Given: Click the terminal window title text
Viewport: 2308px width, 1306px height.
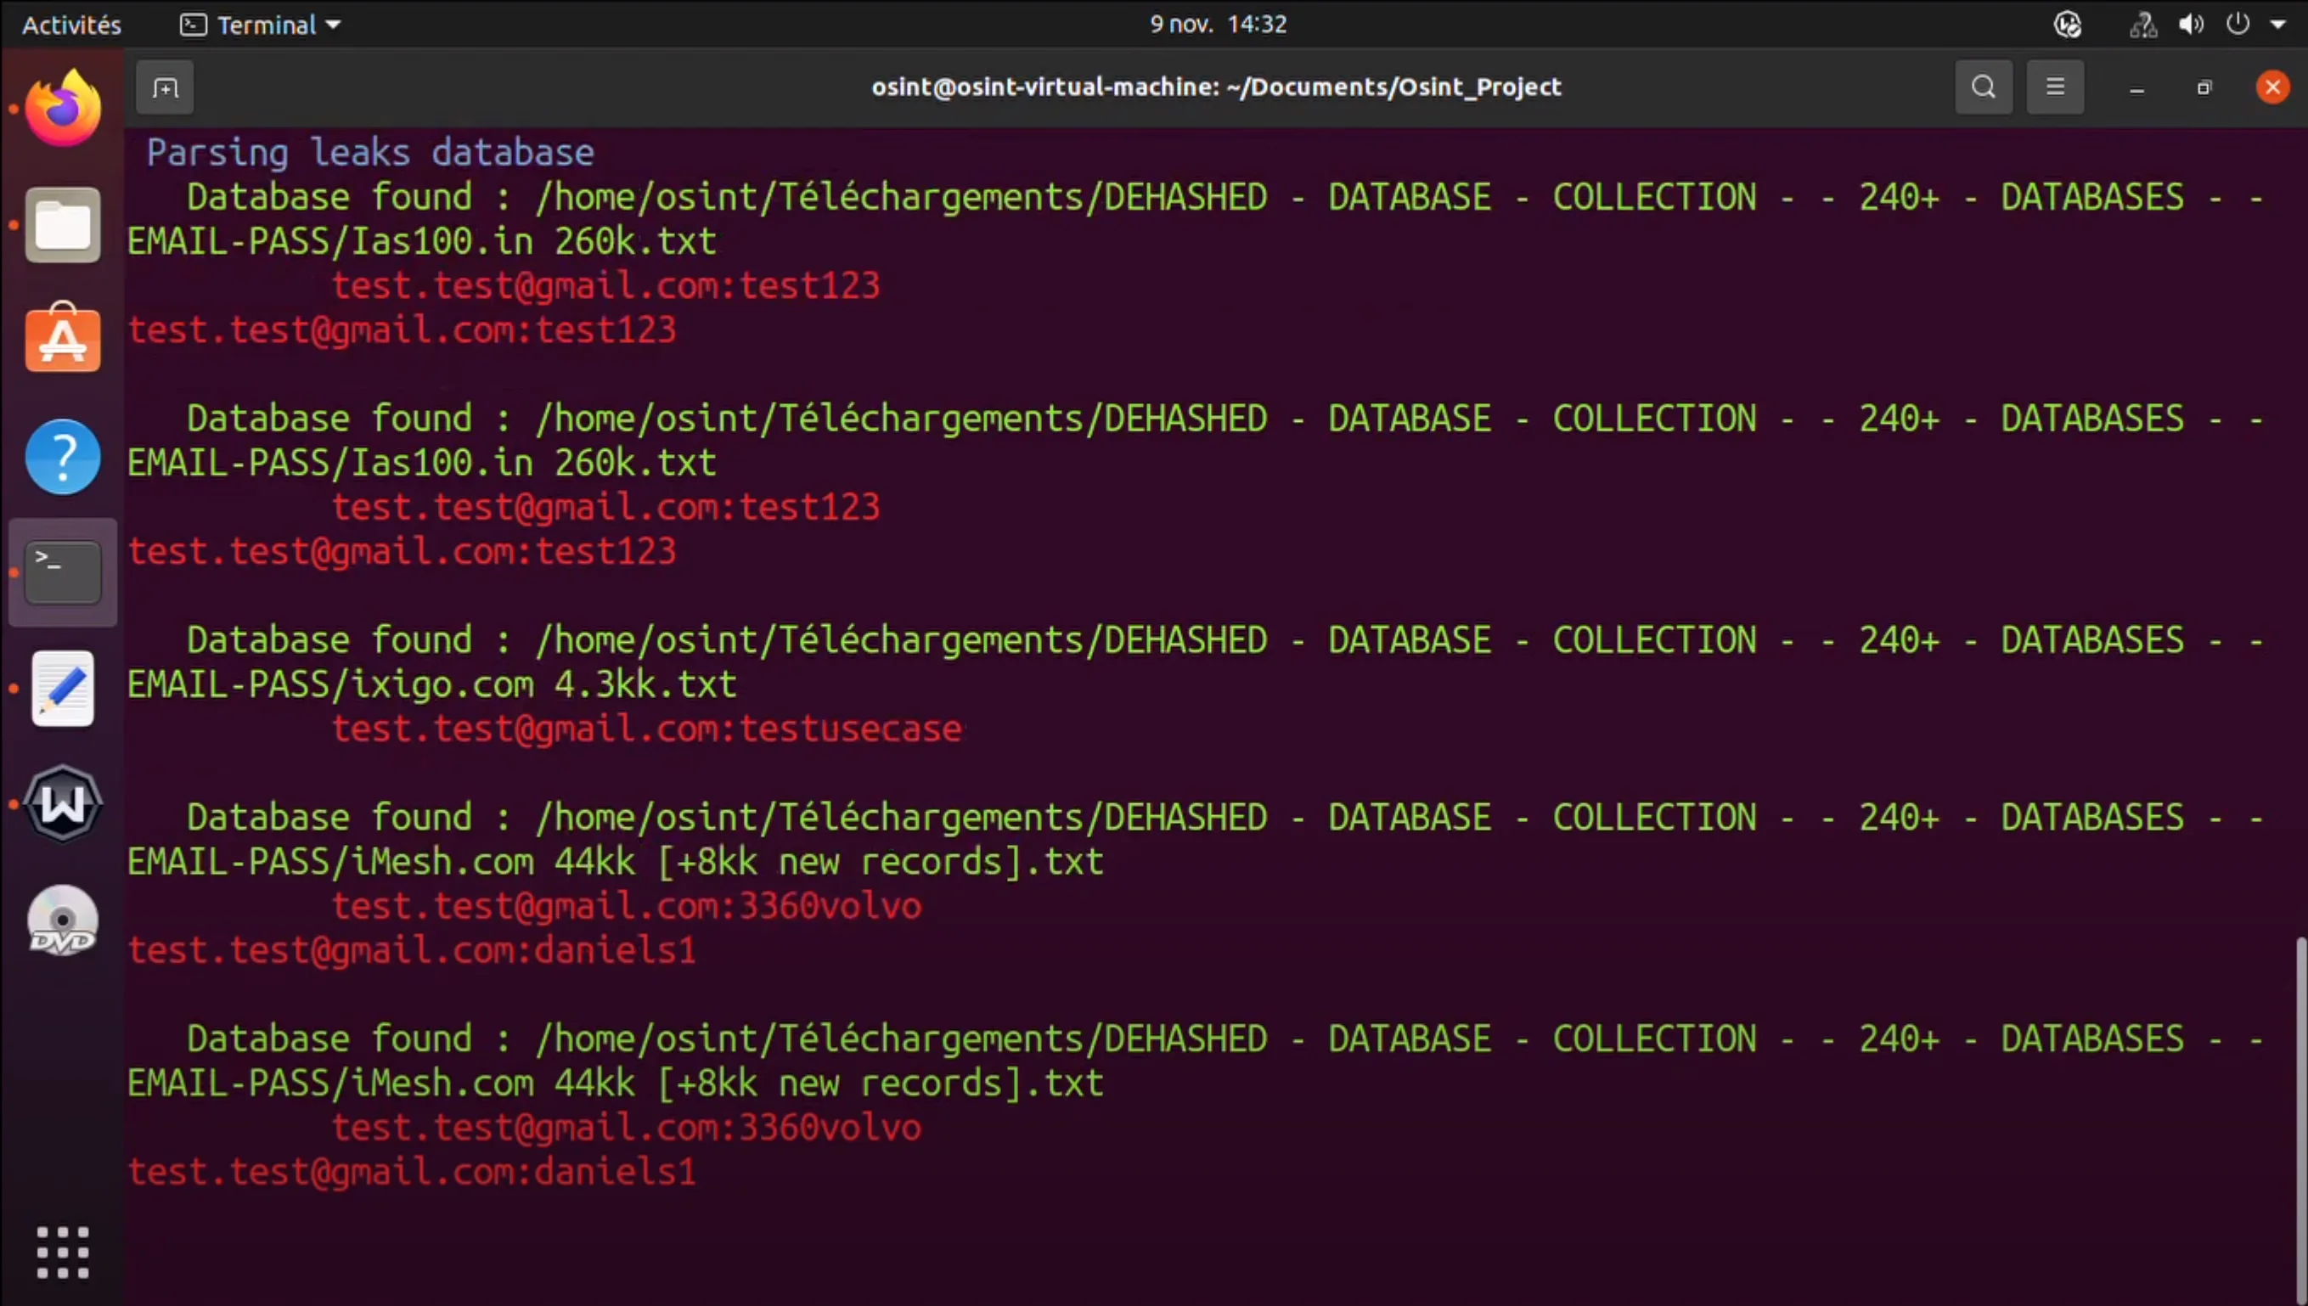Looking at the screenshot, I should point(1216,87).
